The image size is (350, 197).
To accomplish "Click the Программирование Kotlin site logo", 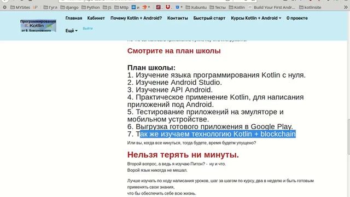I will tap(38, 26).
